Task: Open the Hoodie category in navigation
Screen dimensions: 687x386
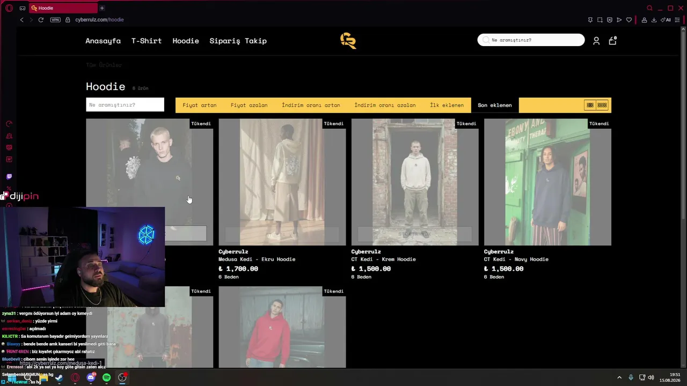Action: click(x=186, y=41)
